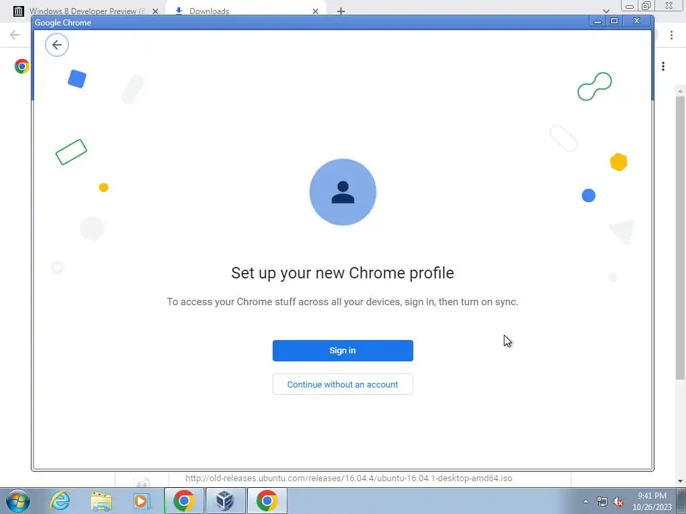Close the Google Chrome profile dialog

pyautogui.click(x=636, y=21)
